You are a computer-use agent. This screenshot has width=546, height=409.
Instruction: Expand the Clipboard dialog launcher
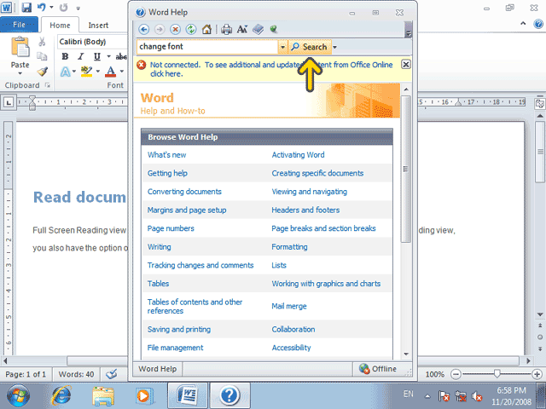pos(48,85)
